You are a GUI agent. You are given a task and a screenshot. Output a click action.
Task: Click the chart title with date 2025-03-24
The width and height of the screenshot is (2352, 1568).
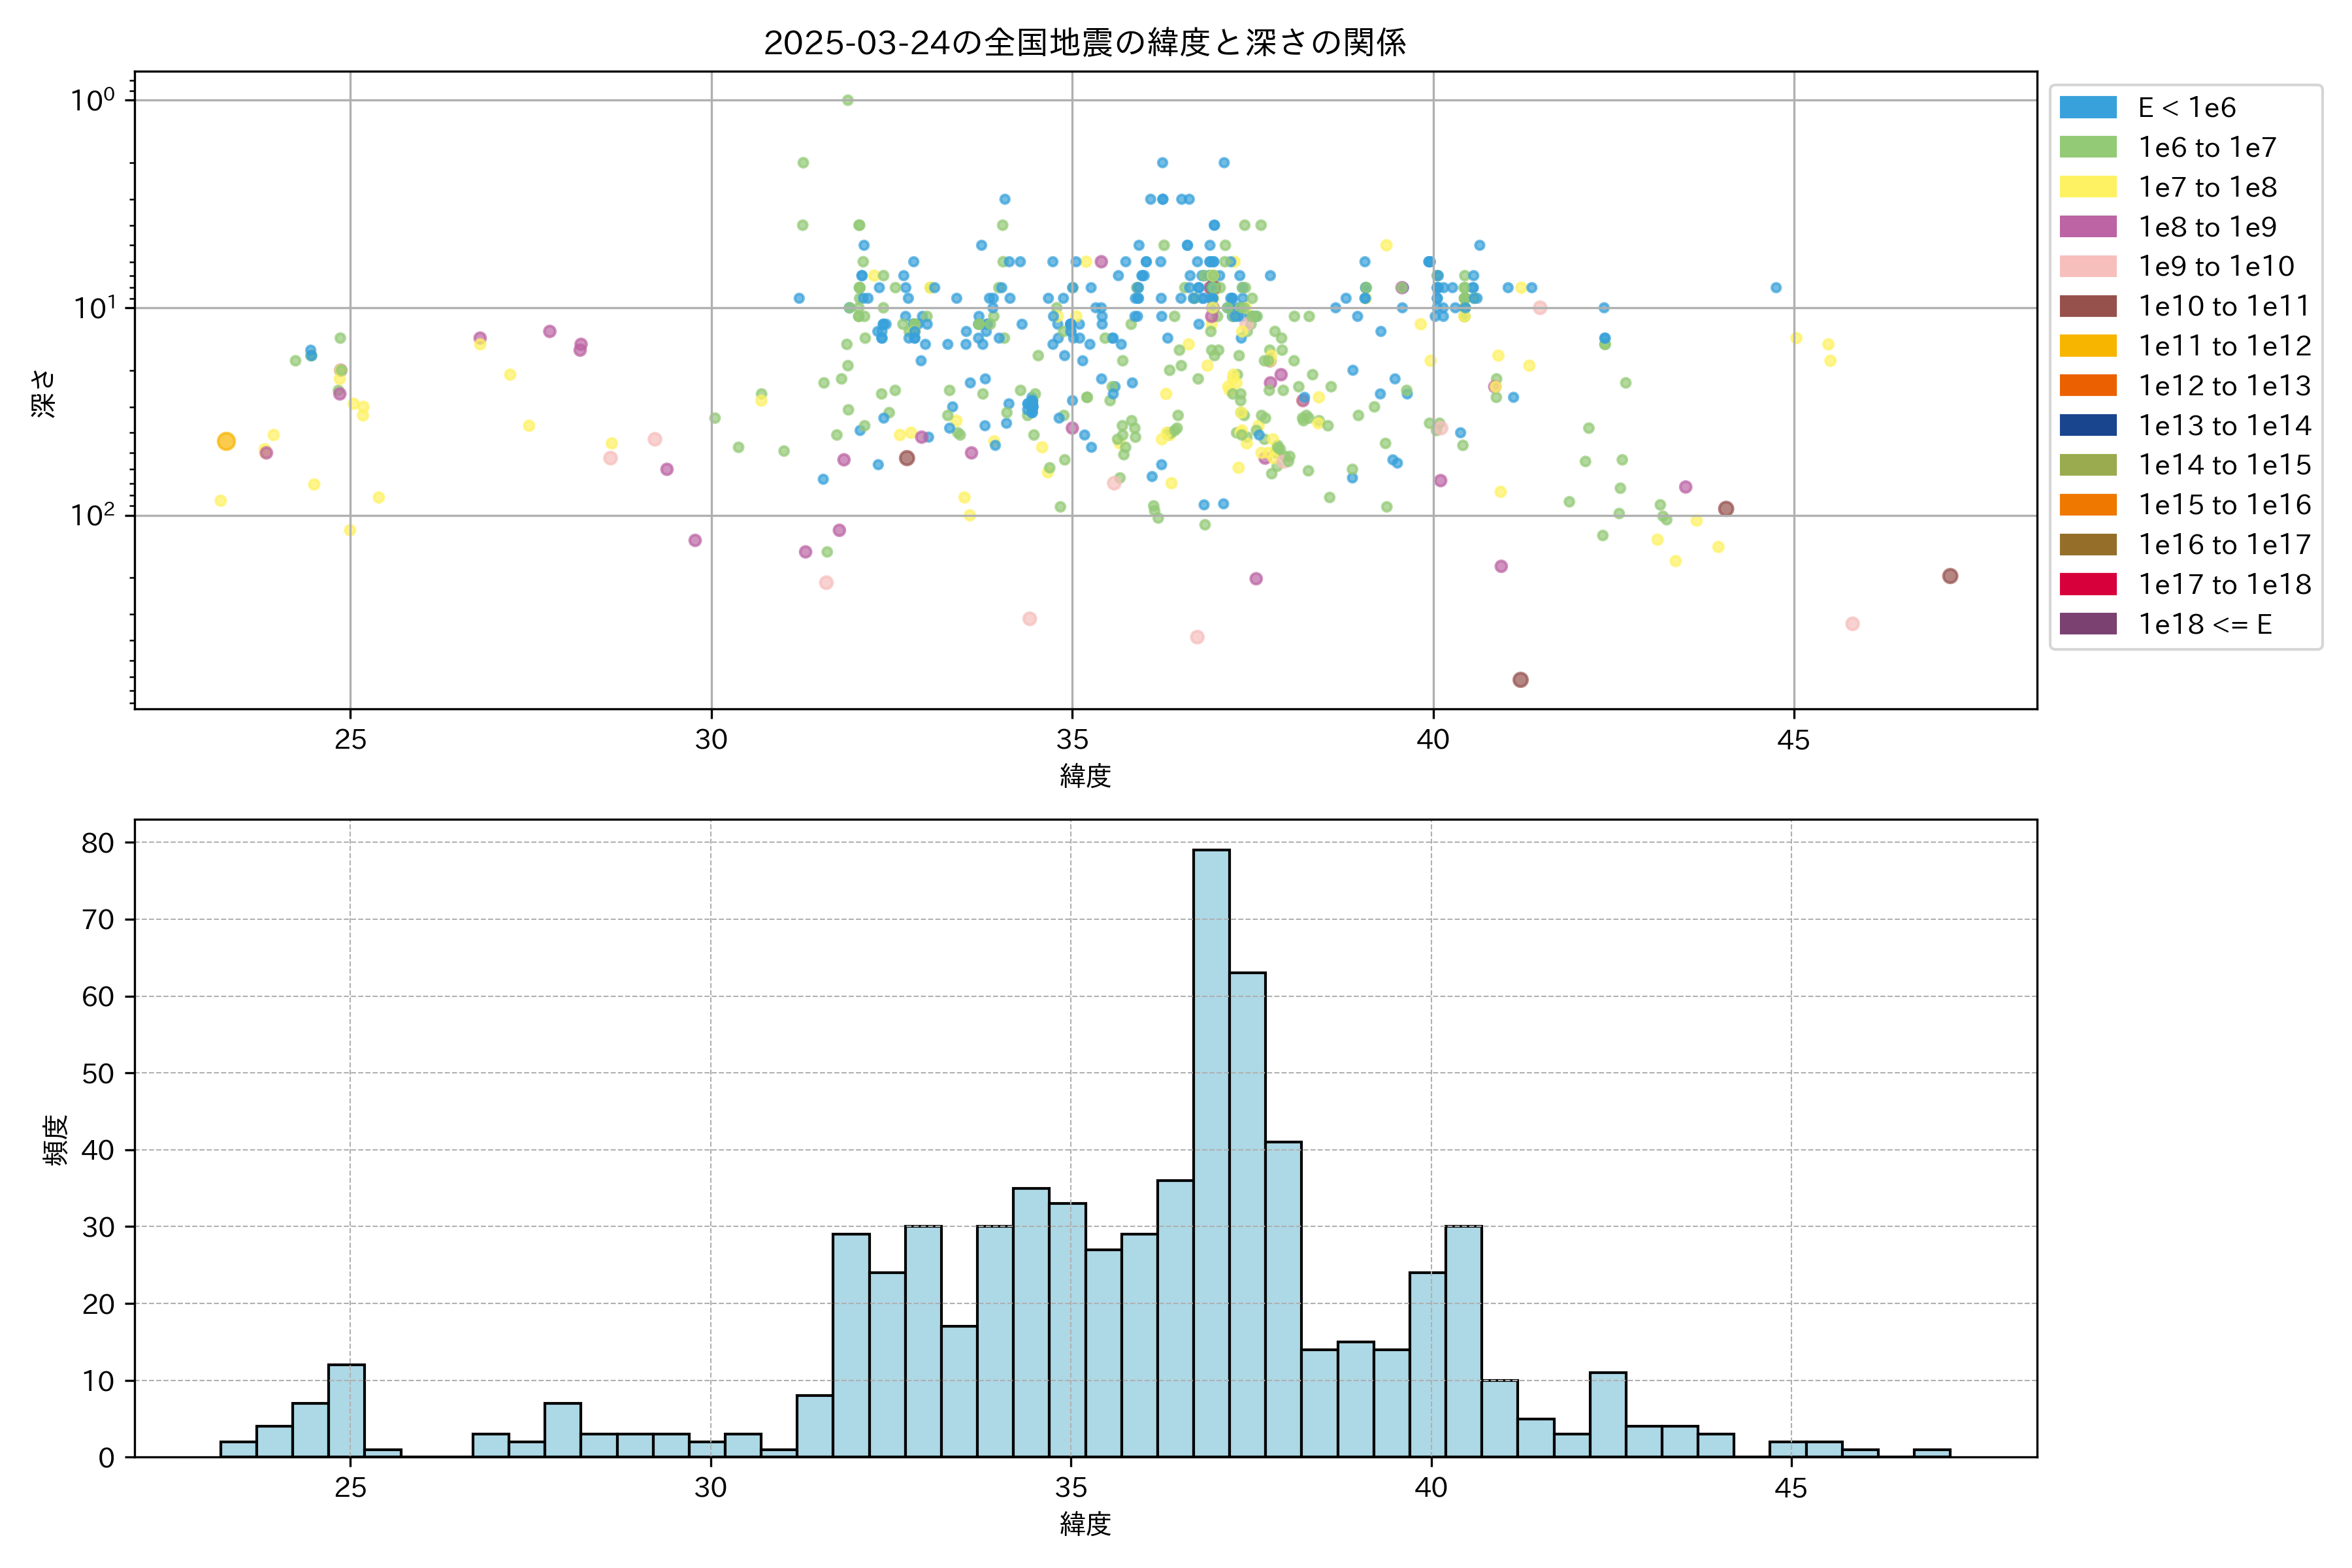pos(1085,42)
